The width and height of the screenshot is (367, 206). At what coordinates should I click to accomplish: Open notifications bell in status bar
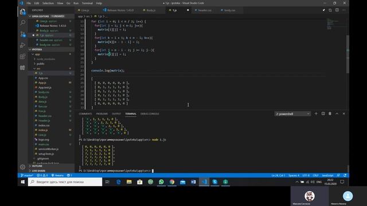[345, 175]
